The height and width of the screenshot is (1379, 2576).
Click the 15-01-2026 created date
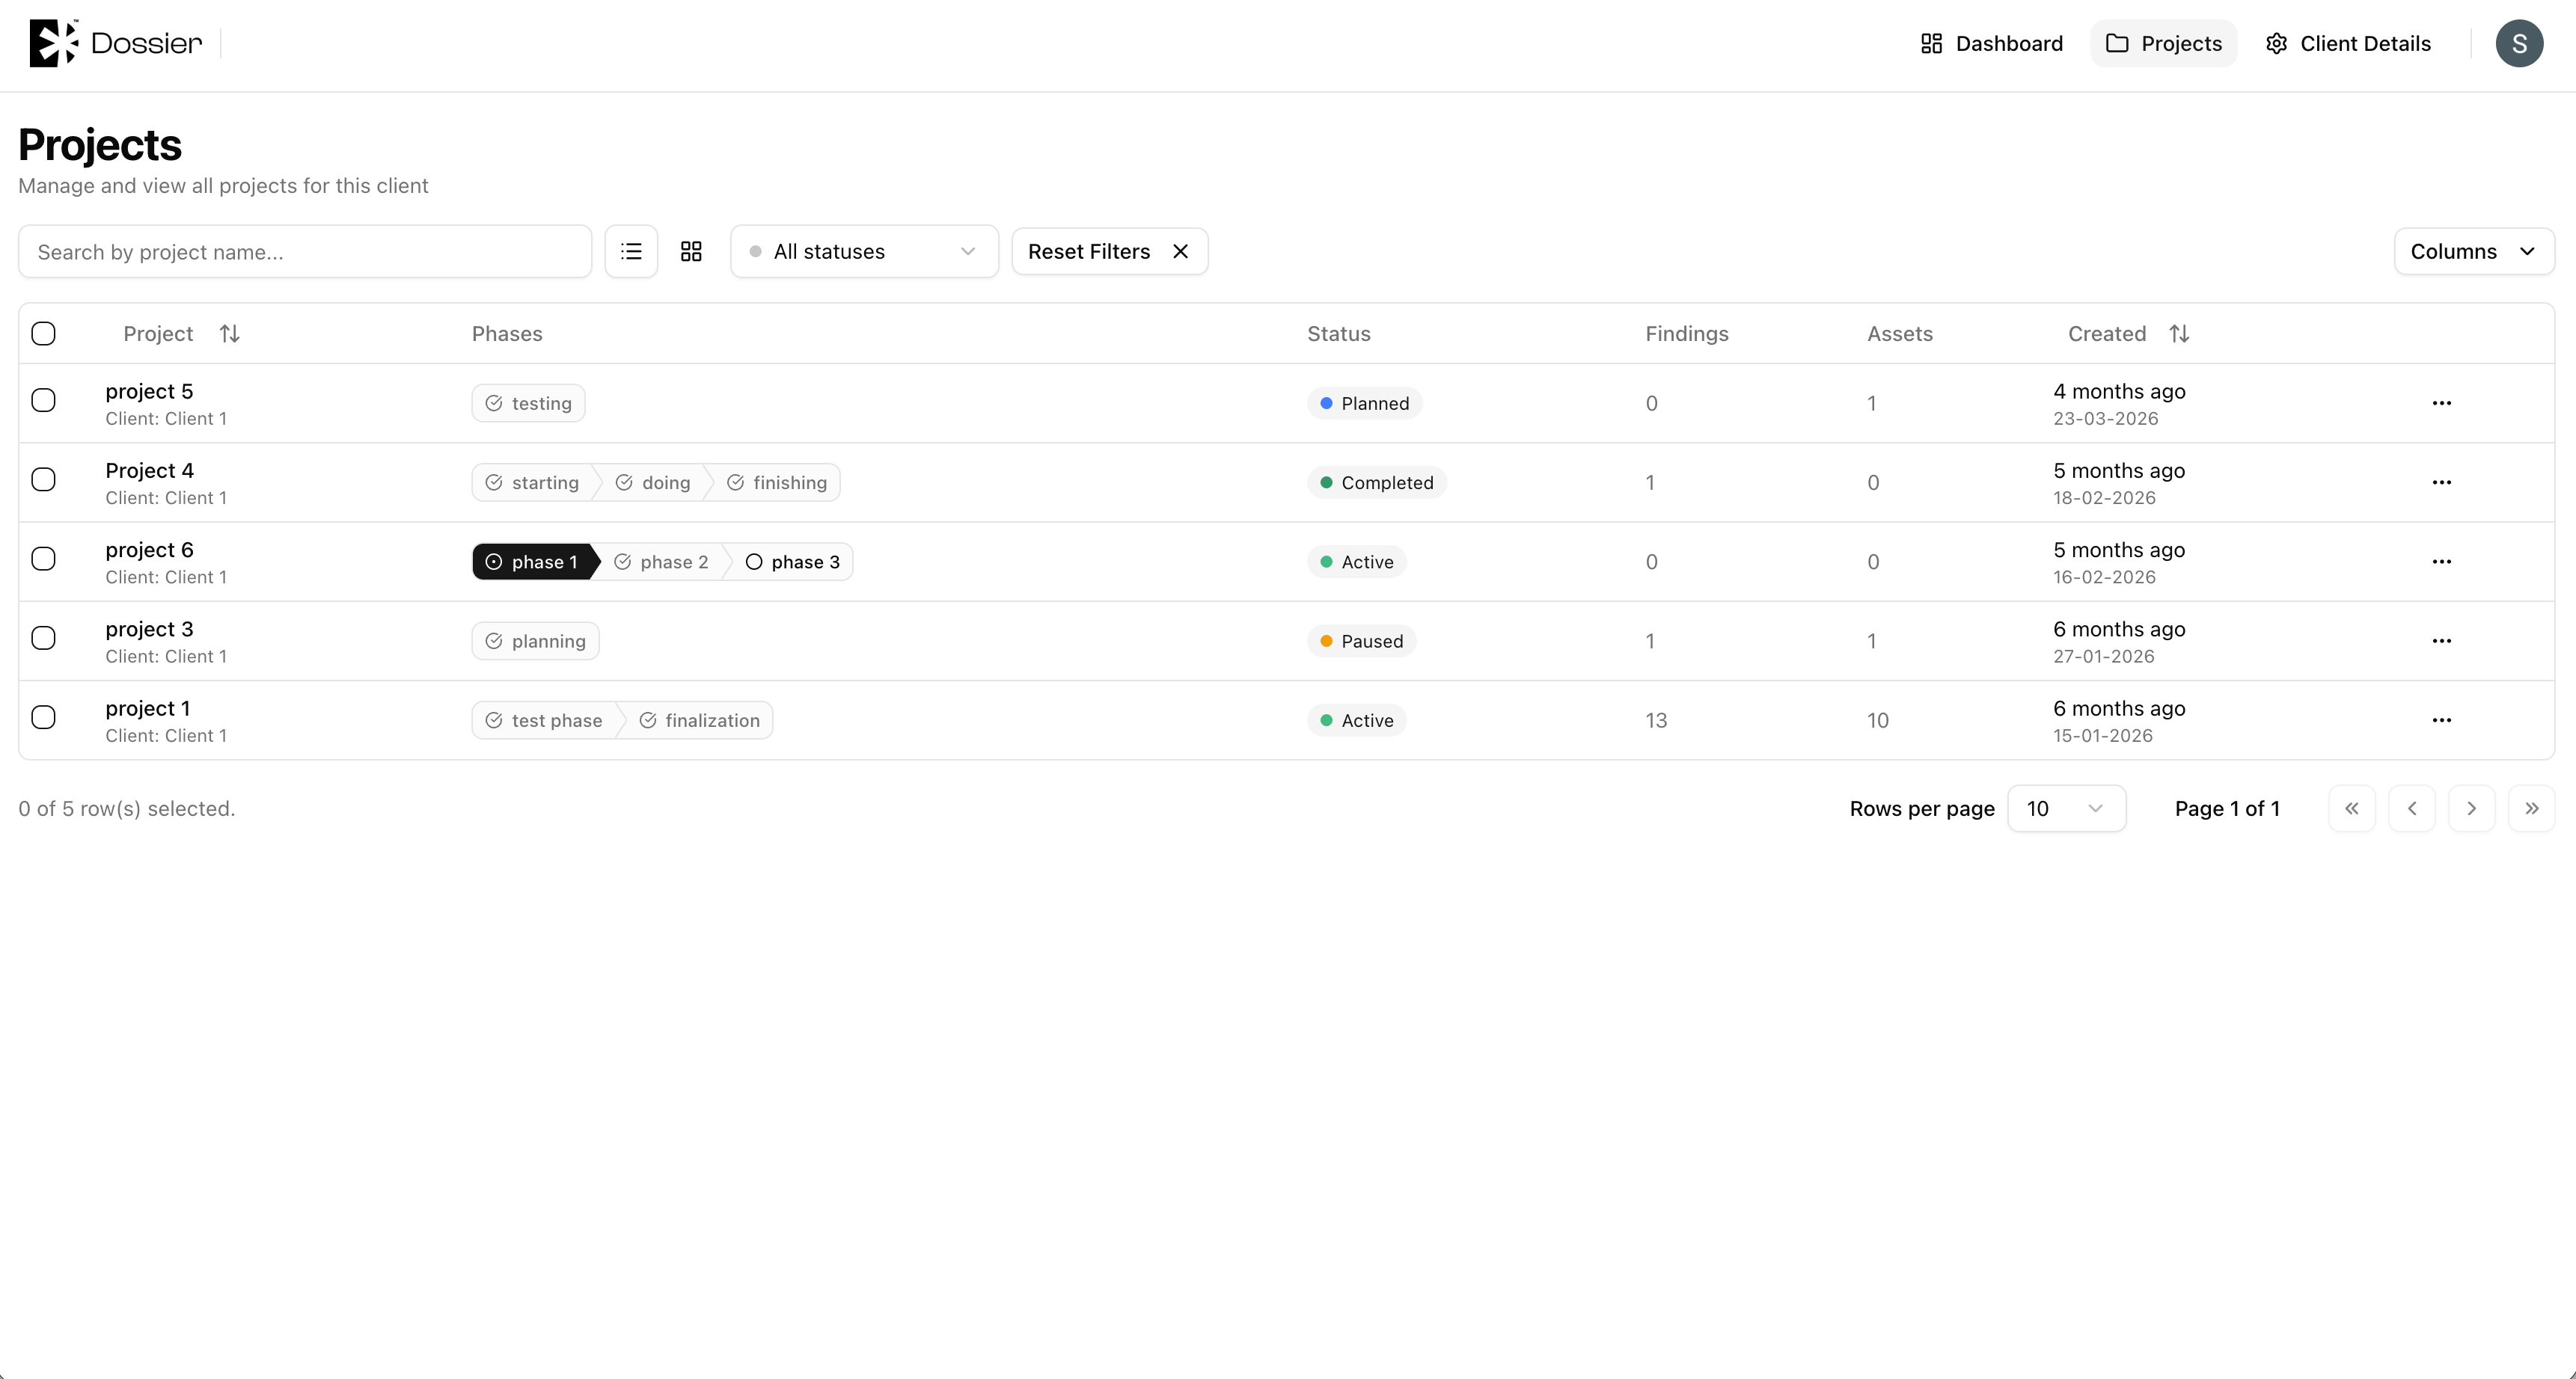click(x=2103, y=737)
